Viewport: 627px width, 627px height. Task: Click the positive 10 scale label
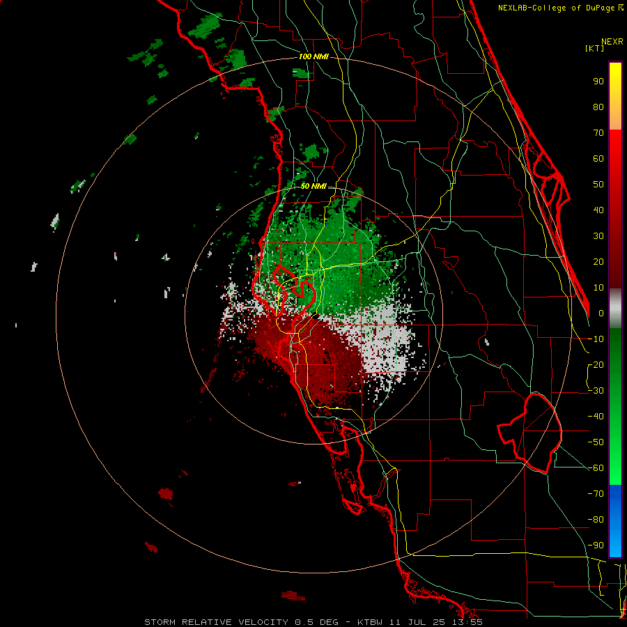598,288
